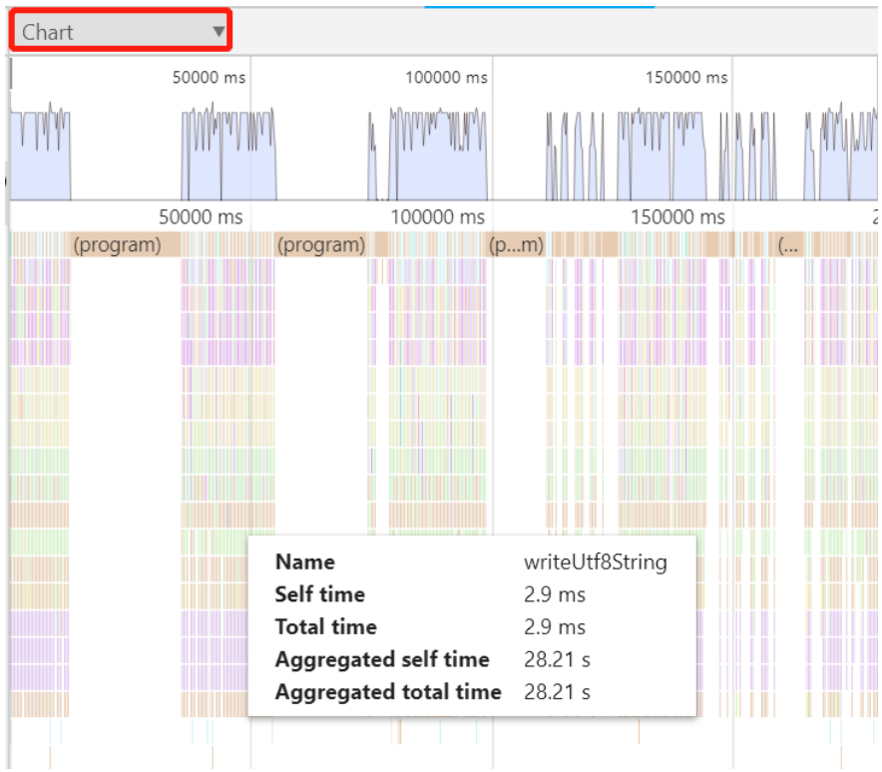Click the Self time value 2.9 ms
The width and height of the screenshot is (882, 772).
click(555, 594)
